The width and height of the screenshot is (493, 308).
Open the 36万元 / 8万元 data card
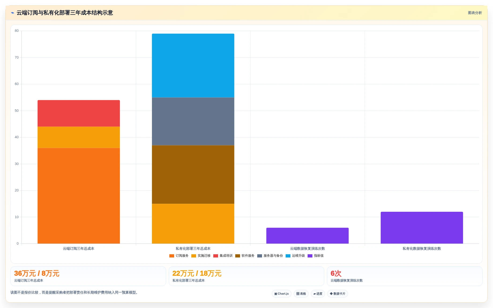point(88,276)
